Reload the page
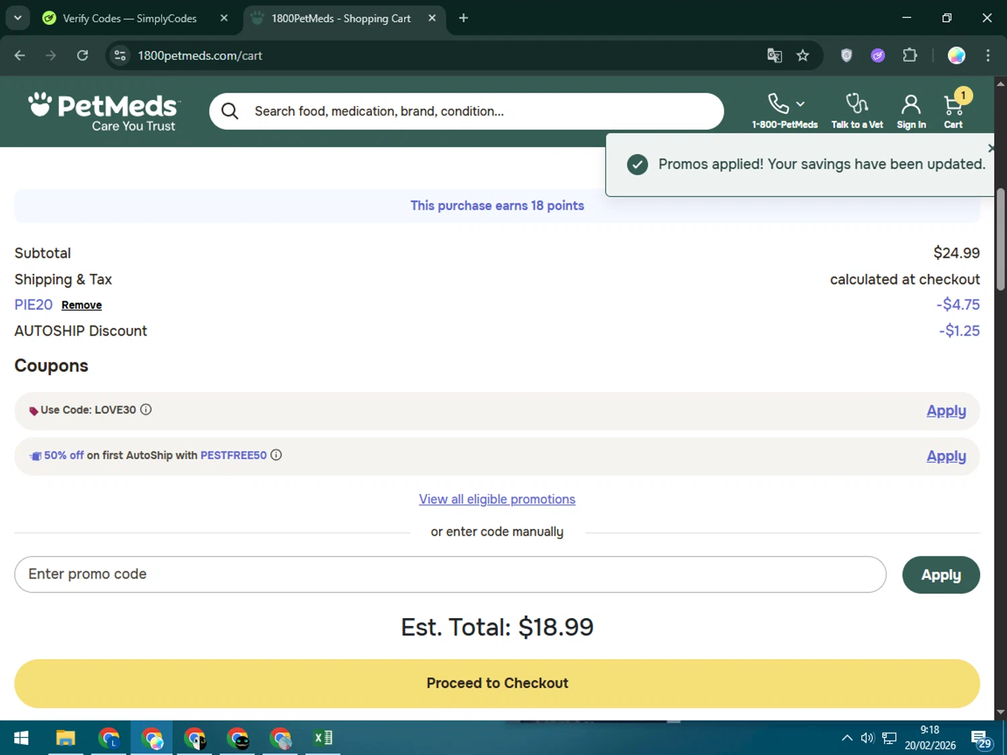The width and height of the screenshot is (1007, 755). coord(83,56)
